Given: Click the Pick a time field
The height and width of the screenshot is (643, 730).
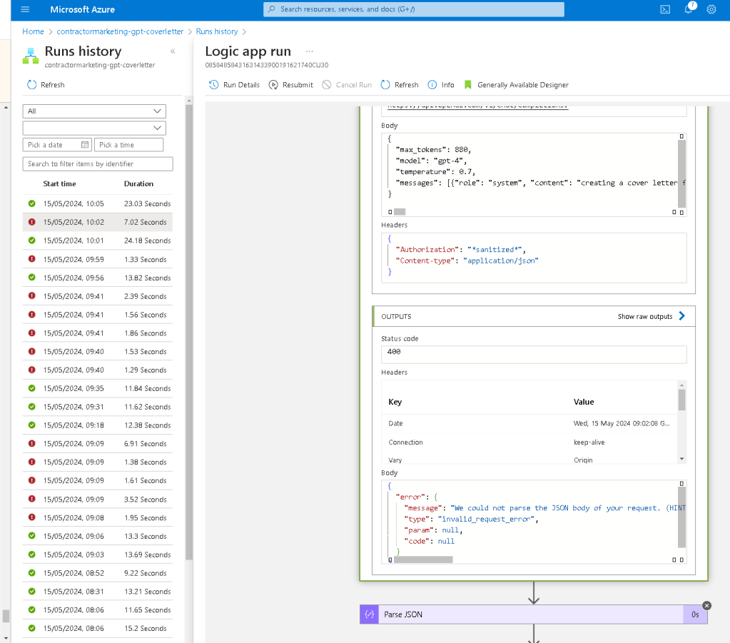Looking at the screenshot, I should (x=128, y=145).
